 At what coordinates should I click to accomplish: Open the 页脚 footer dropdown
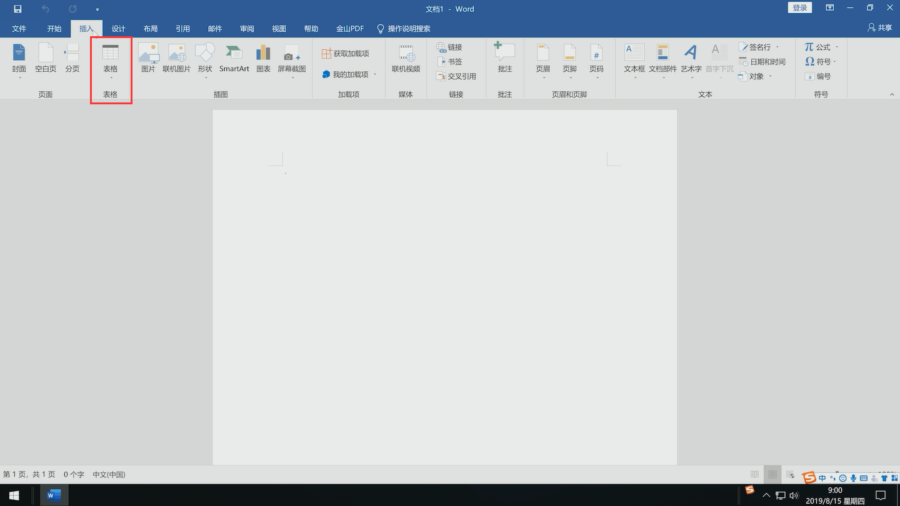[569, 61]
